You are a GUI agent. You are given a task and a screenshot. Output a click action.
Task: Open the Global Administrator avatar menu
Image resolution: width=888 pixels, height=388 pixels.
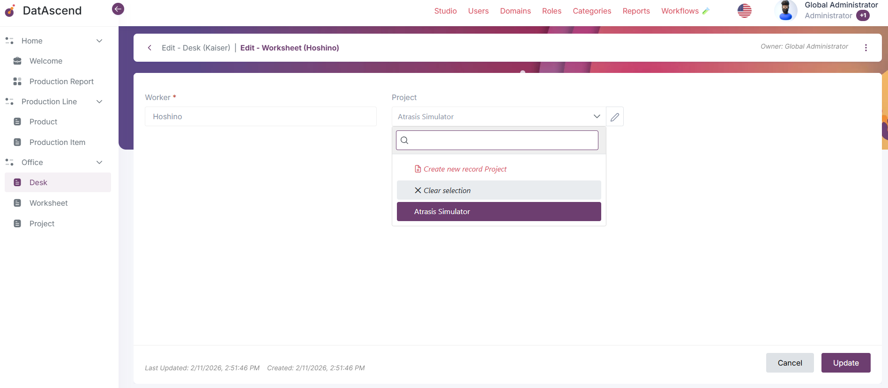tap(786, 10)
